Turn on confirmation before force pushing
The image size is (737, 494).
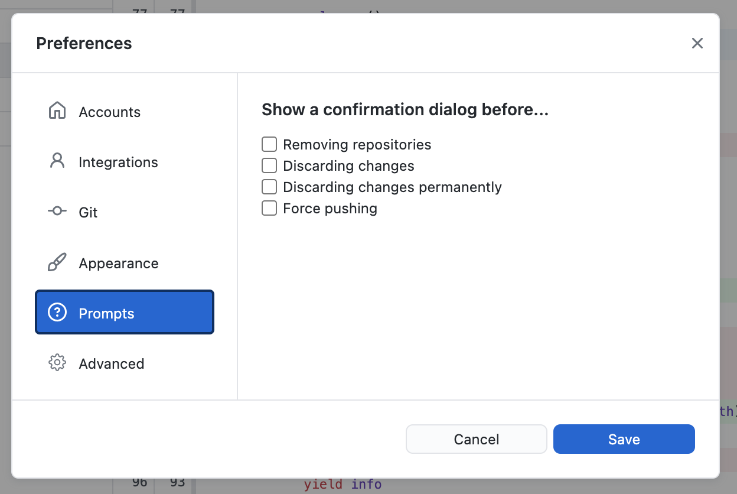tap(269, 208)
